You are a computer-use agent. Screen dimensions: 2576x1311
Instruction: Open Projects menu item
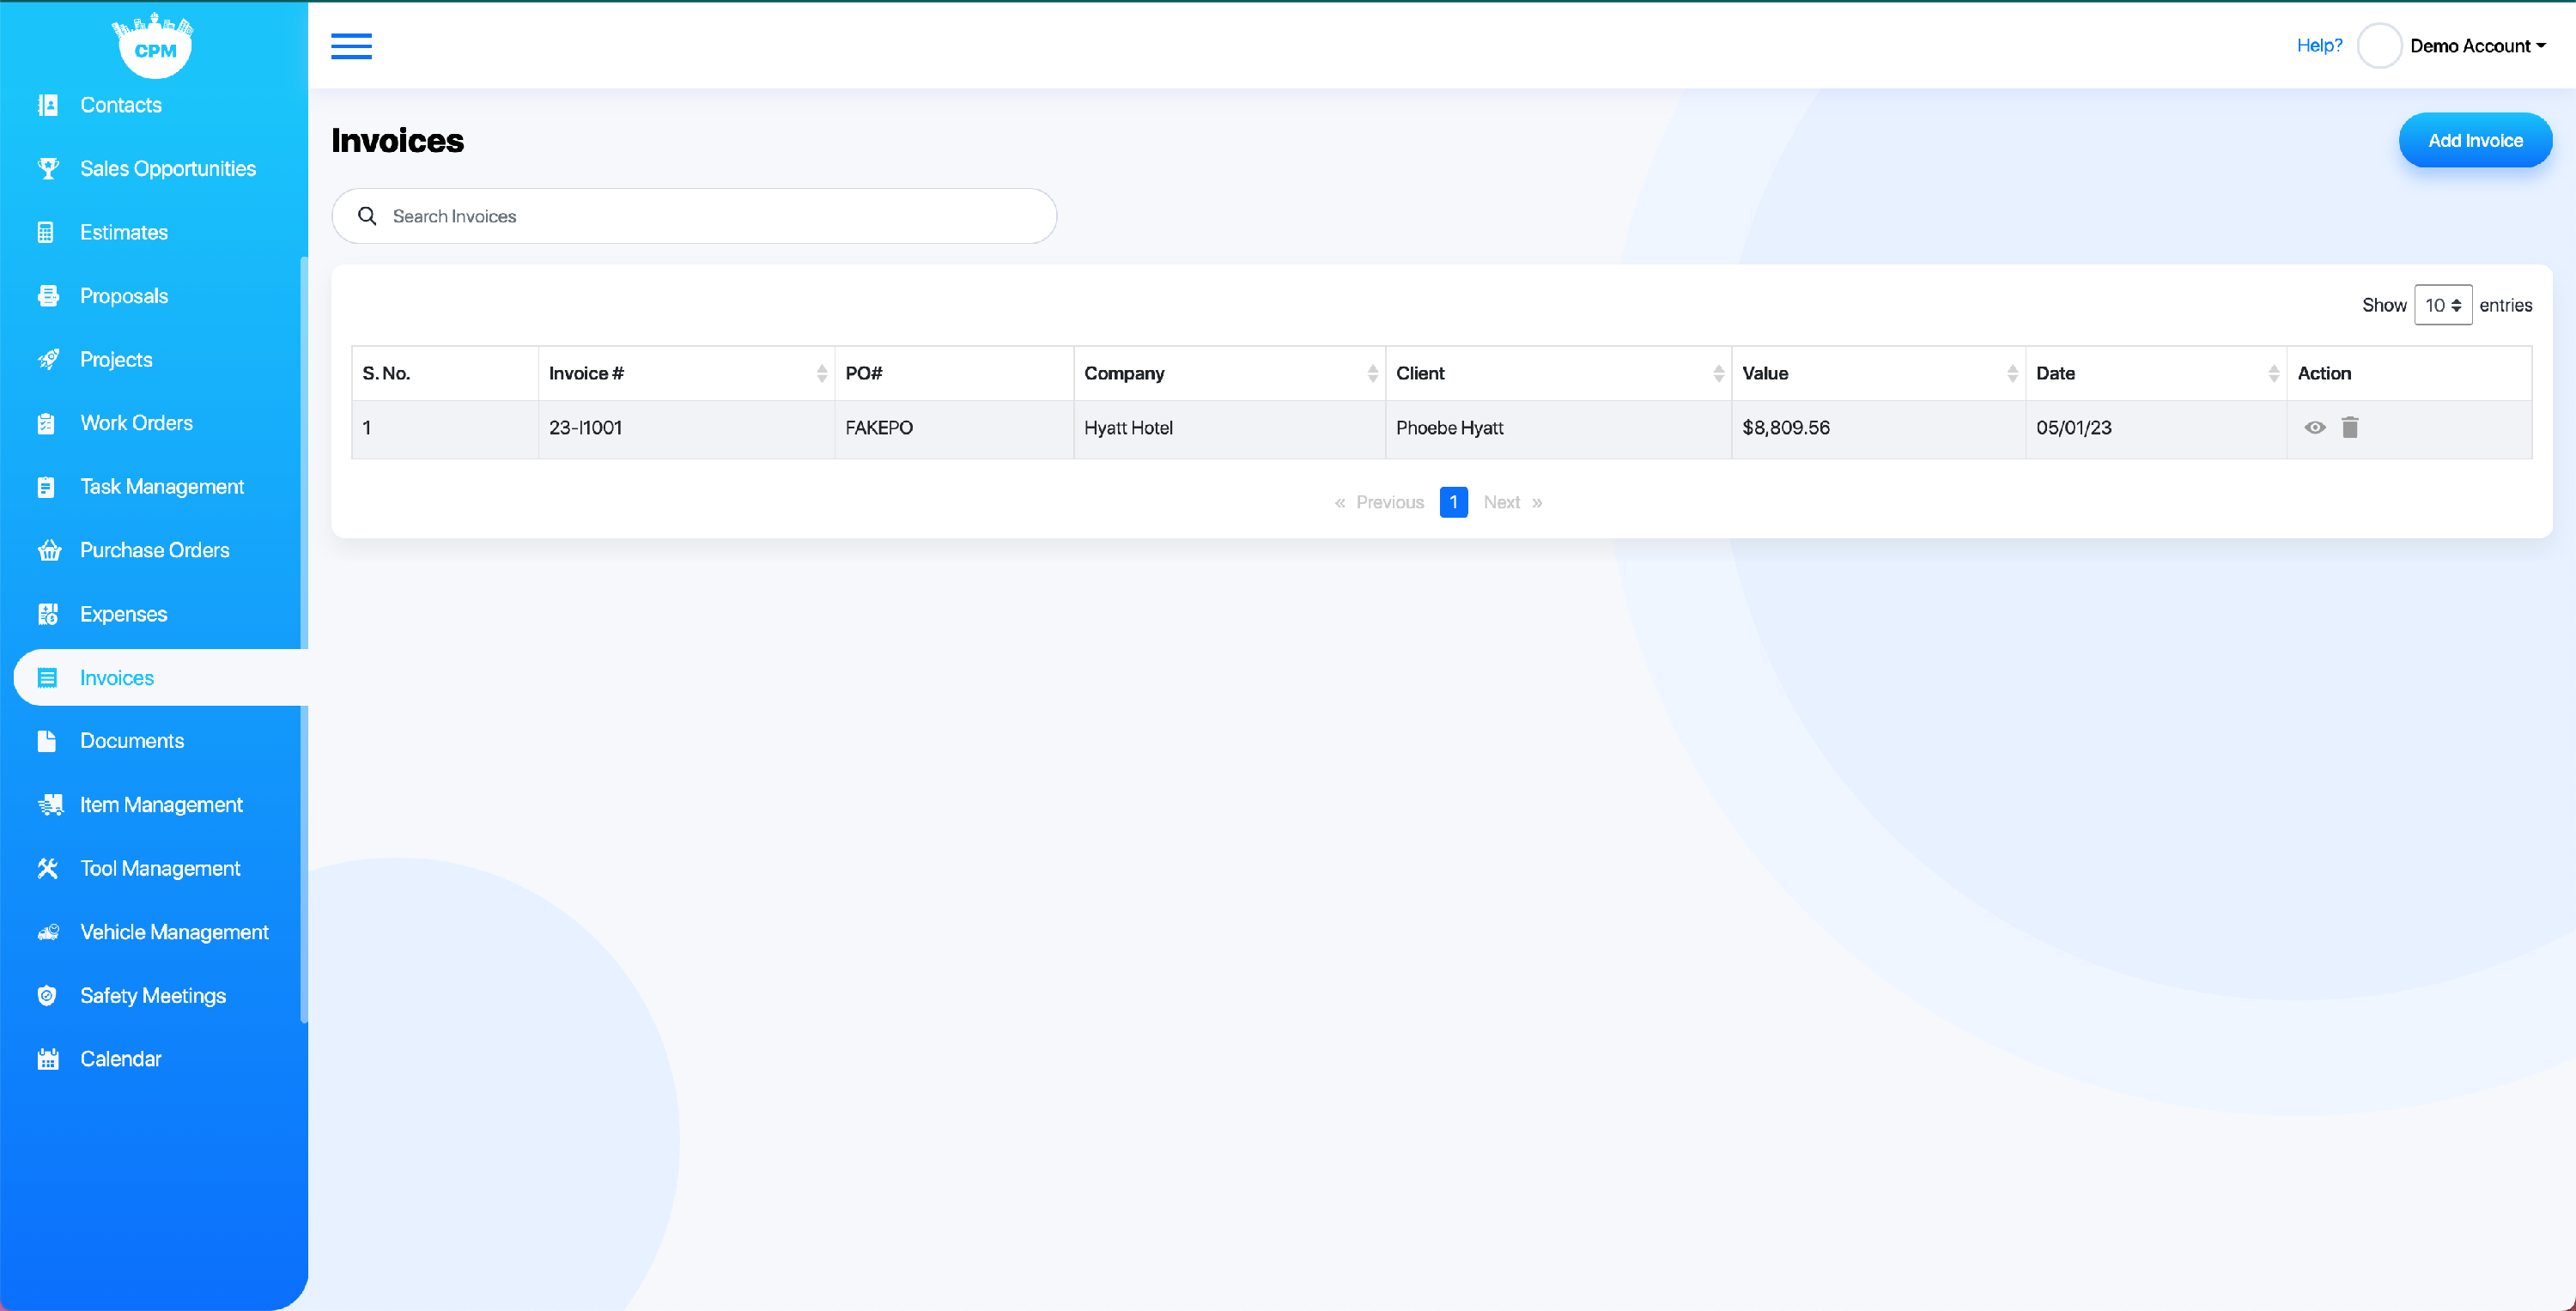pos(116,360)
